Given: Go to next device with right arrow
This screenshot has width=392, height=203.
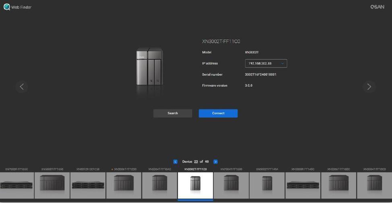Looking at the screenshot, I should pyautogui.click(x=369, y=86).
